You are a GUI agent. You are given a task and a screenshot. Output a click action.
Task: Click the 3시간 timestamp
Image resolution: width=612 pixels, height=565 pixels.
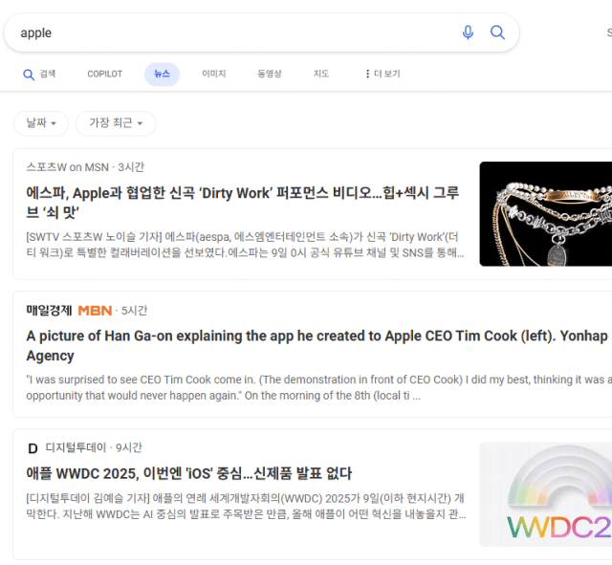coord(131,167)
